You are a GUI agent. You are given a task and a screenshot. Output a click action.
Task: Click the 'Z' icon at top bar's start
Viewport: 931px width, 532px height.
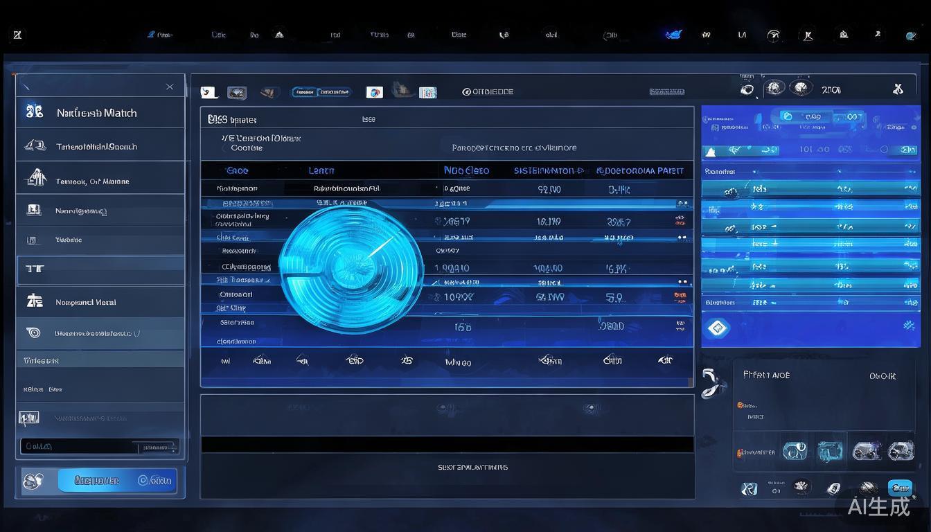17,35
